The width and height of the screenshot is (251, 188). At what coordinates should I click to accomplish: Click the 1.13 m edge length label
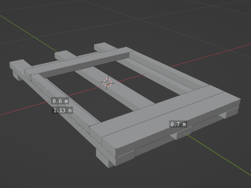[62, 110]
